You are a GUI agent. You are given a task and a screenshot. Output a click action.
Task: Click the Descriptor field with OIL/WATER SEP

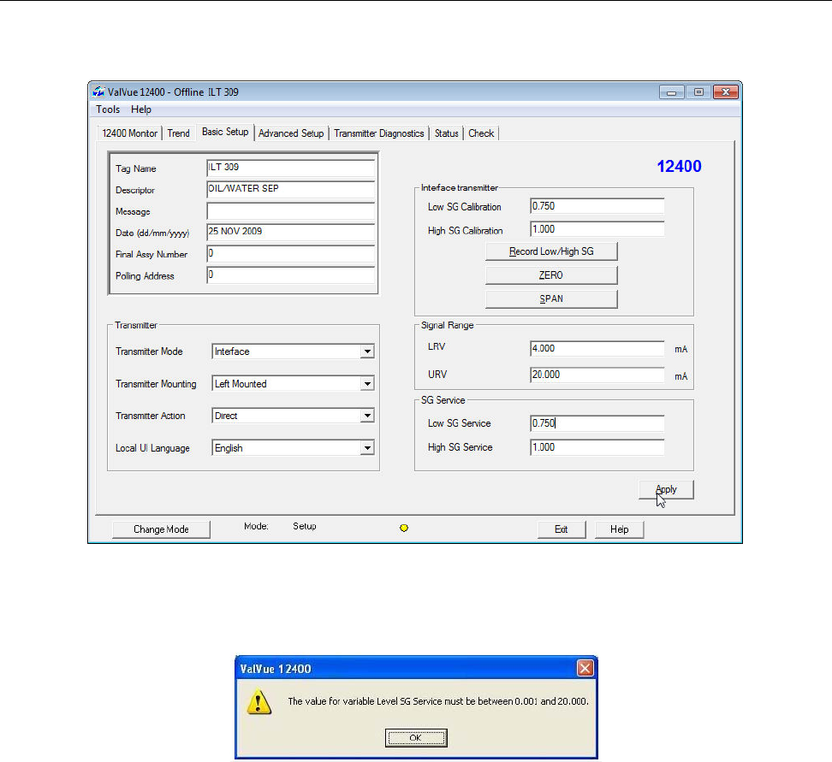click(291, 189)
